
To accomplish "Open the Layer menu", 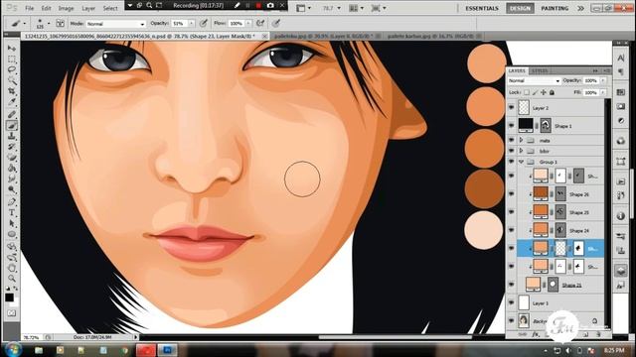I will 88,8.
